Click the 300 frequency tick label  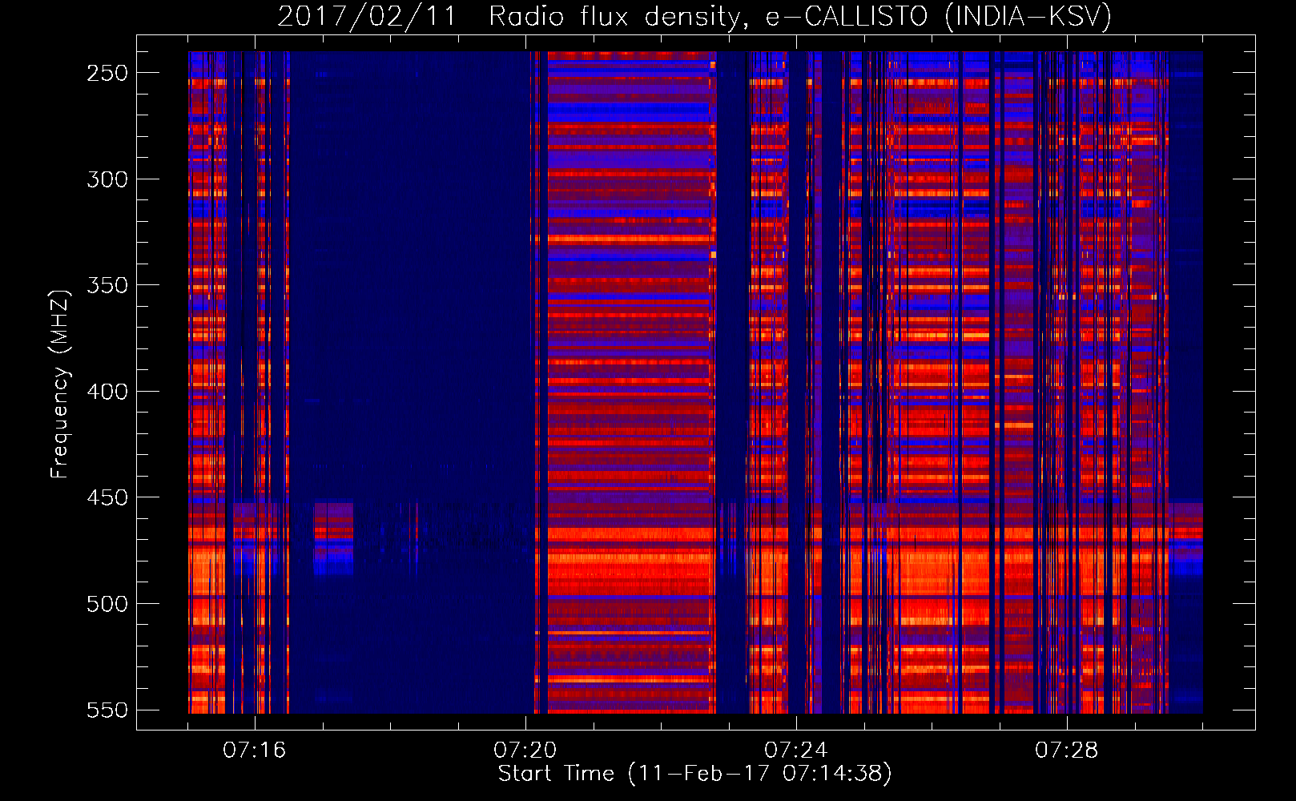[107, 179]
